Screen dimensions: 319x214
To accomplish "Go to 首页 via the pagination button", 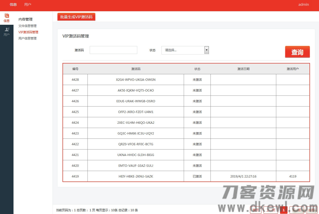I will (x=255, y=210).
